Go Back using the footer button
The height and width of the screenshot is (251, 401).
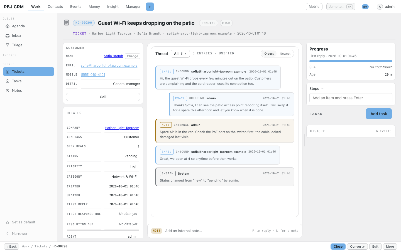pyautogui.click(x=12, y=247)
